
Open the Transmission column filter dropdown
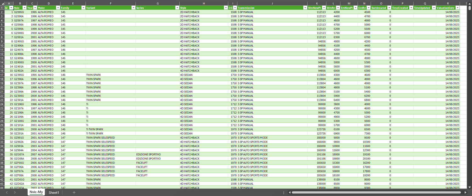305,8
